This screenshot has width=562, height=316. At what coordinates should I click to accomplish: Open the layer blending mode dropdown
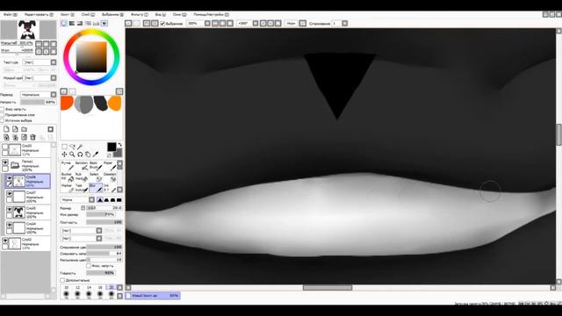(54, 95)
